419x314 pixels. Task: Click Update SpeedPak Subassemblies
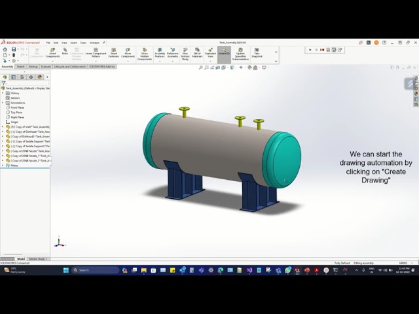click(240, 54)
